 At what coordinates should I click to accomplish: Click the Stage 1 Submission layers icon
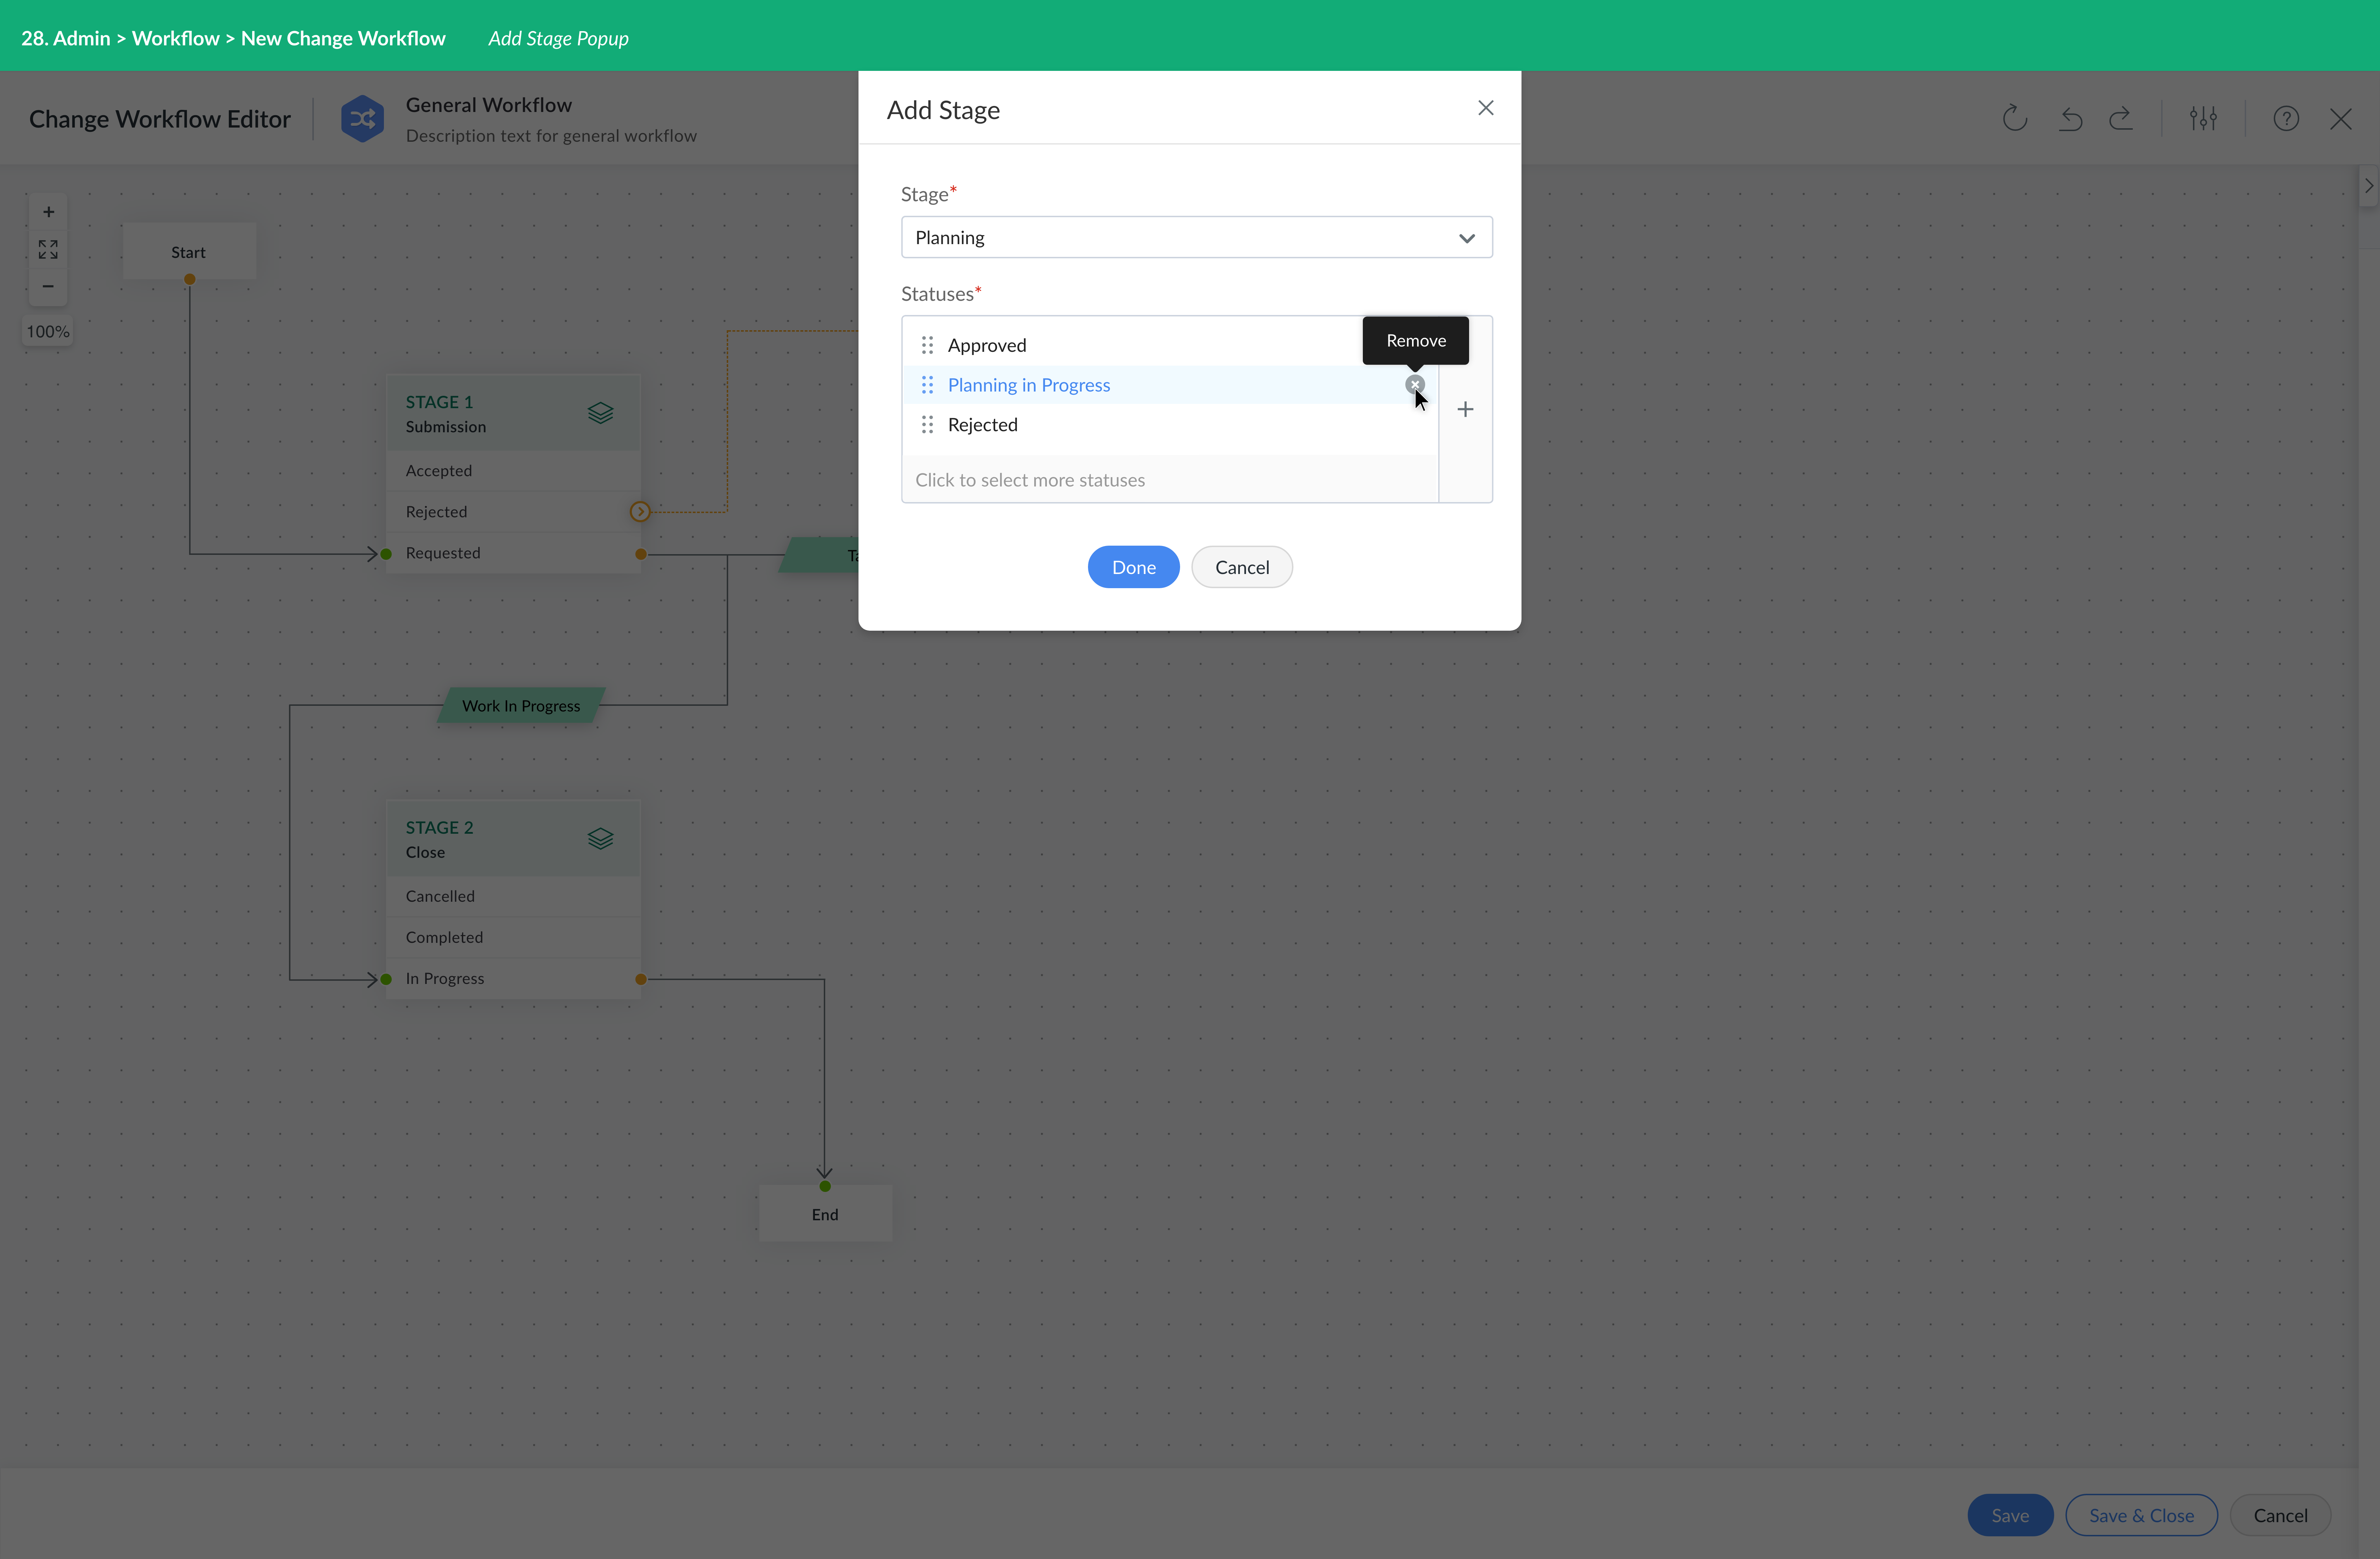600,413
